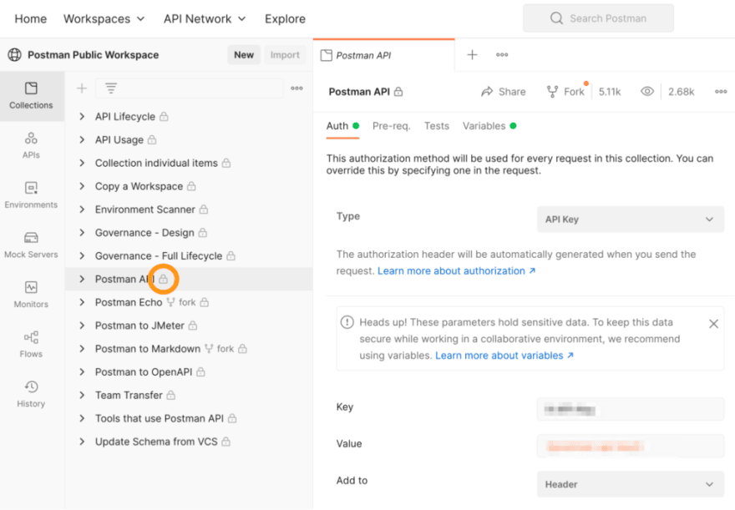The width and height of the screenshot is (735, 510).
Task: Switch to the Tests tab
Action: (436, 126)
